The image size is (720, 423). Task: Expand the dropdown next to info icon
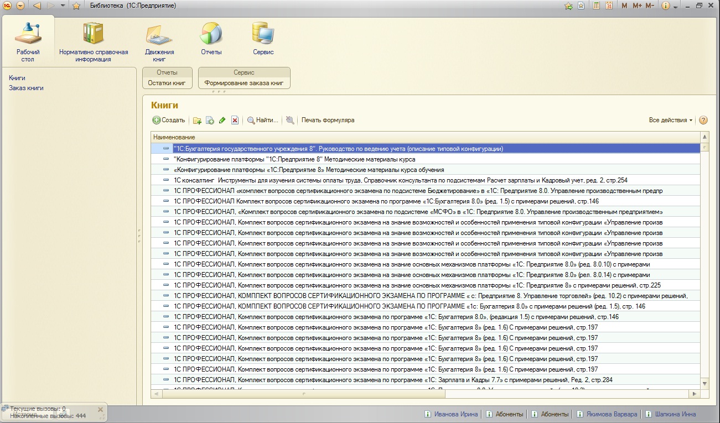tap(676, 7)
